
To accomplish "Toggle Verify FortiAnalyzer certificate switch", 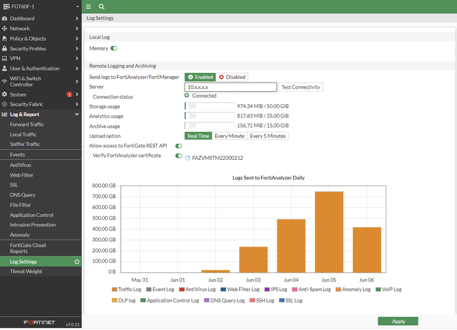I will click(178, 156).
